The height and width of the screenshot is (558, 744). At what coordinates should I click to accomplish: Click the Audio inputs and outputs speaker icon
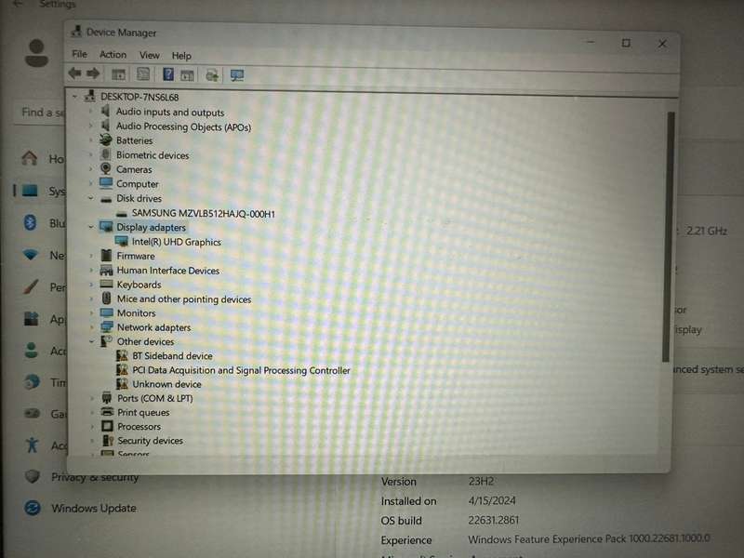pyautogui.click(x=106, y=112)
